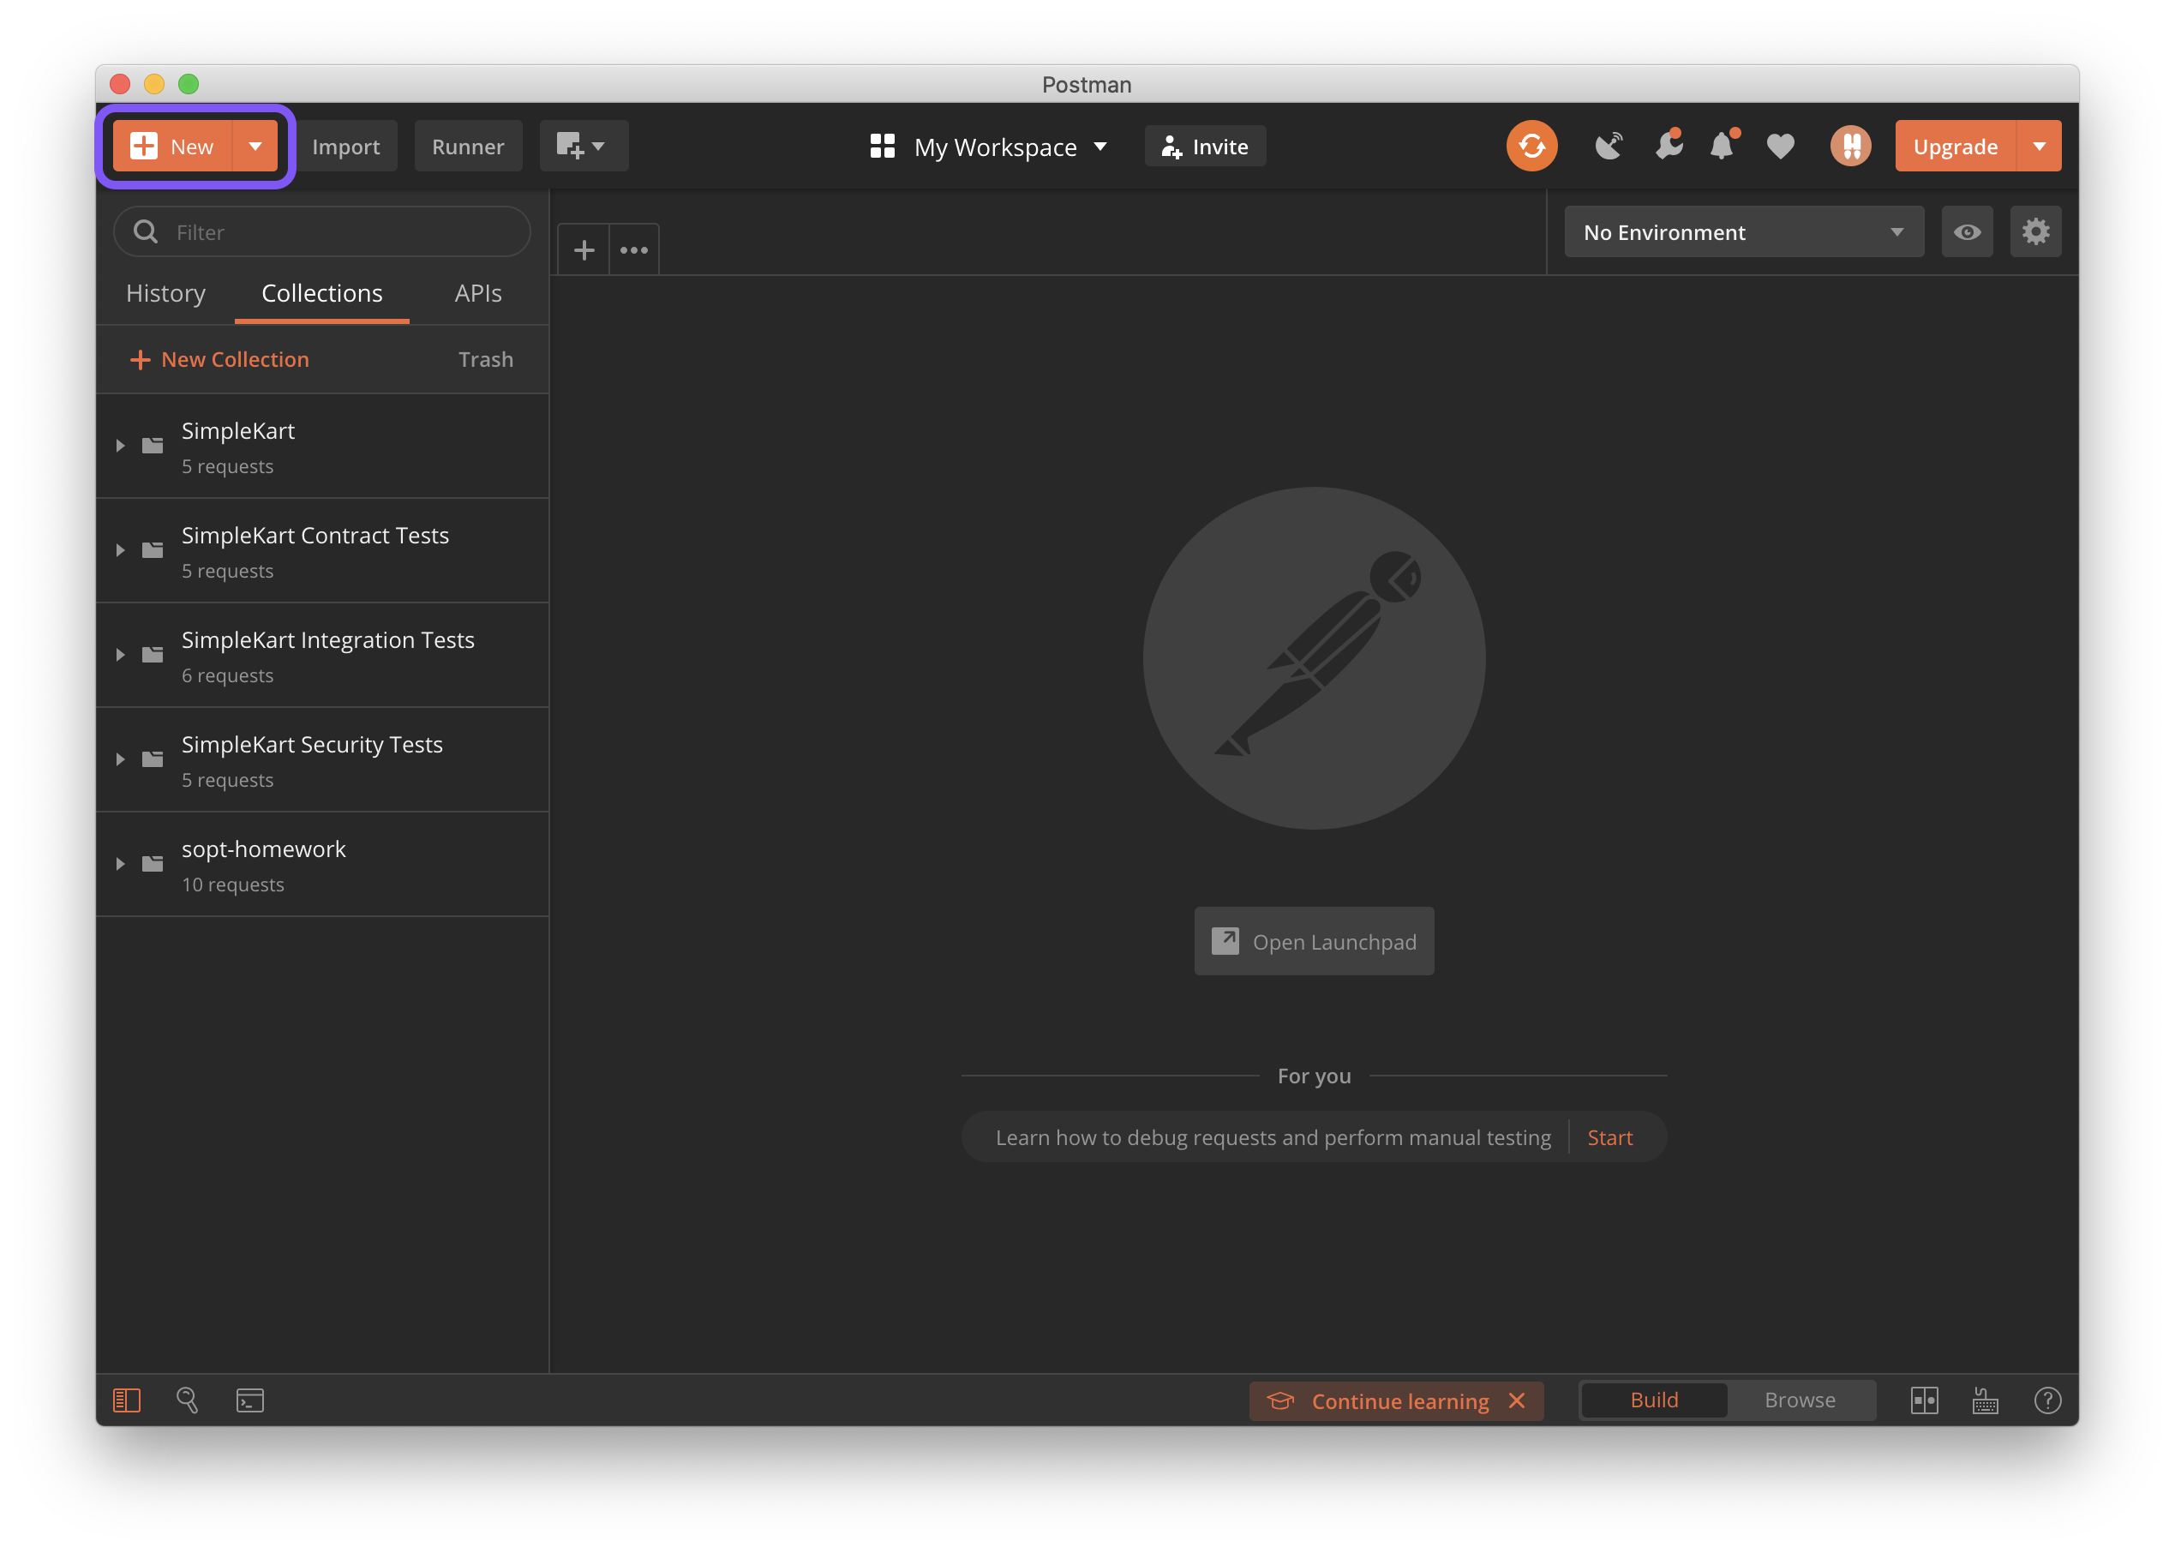
Task: Dismiss the Continue learning banner
Action: tap(1517, 1401)
